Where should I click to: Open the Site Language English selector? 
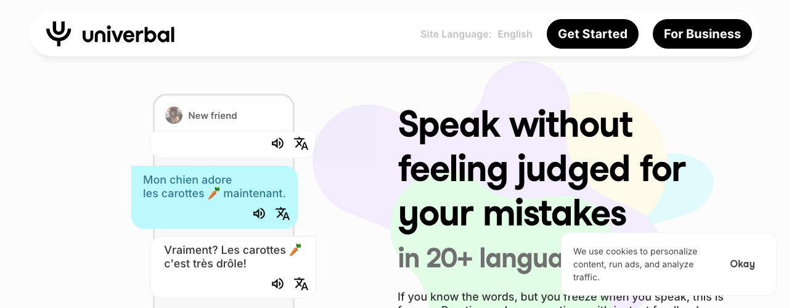515,34
